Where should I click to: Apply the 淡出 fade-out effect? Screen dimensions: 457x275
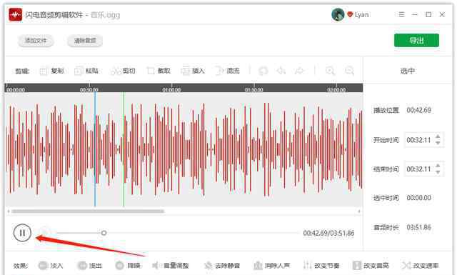point(89,266)
